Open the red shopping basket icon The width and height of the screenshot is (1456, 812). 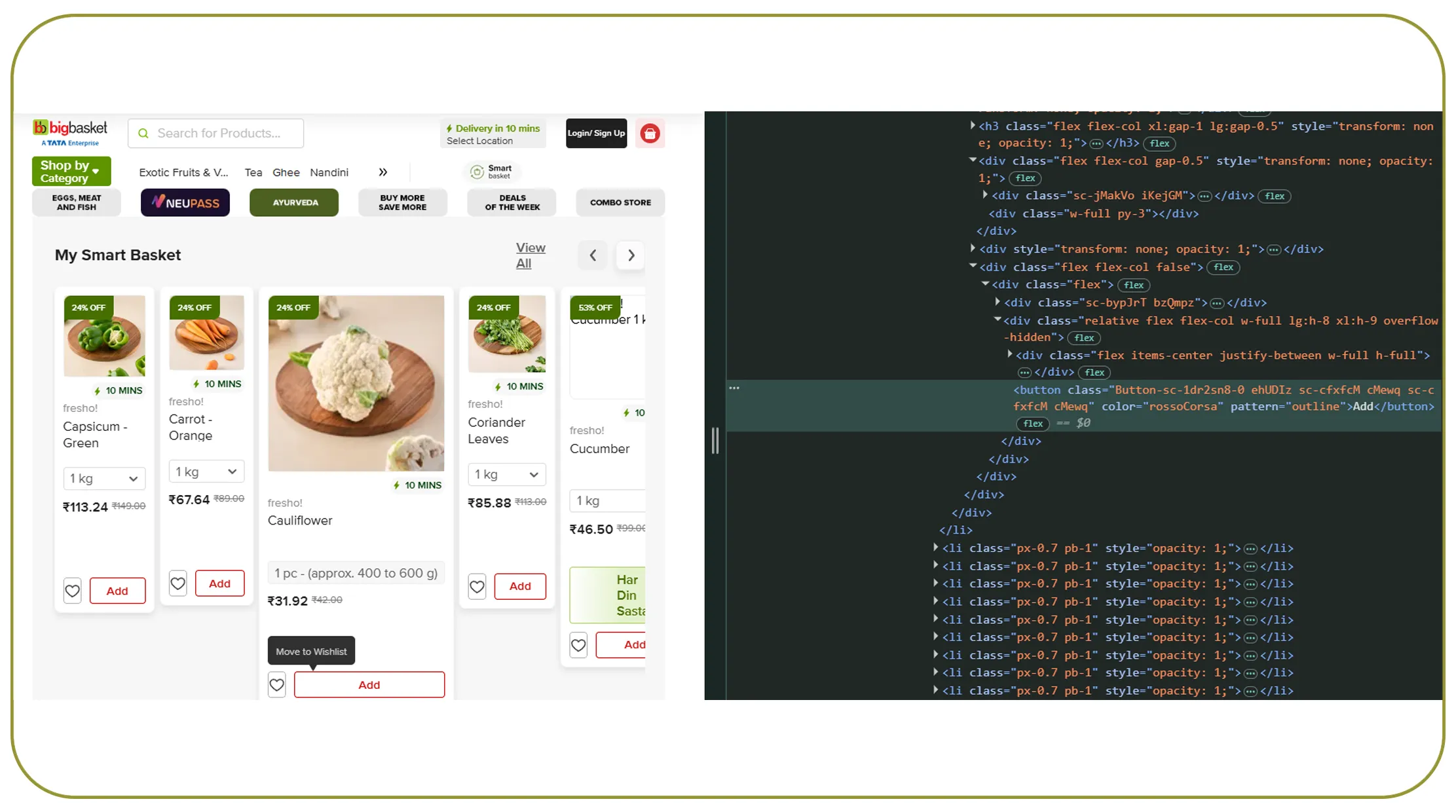650,134
